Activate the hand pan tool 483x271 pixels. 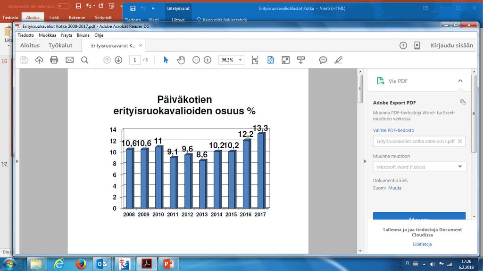pyautogui.click(x=181, y=60)
